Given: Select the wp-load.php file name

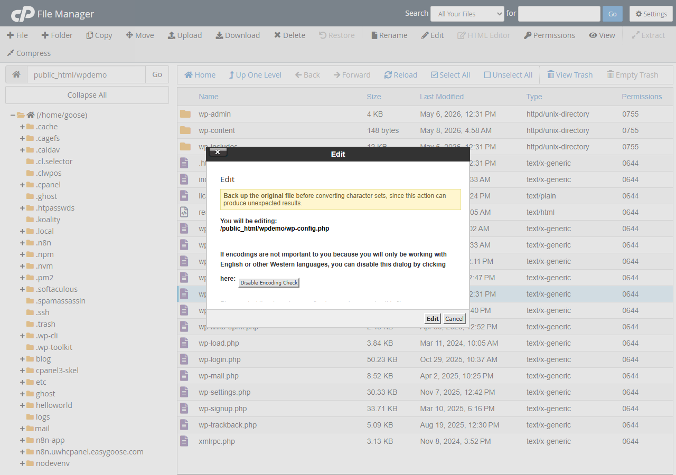Looking at the screenshot, I should (219, 343).
